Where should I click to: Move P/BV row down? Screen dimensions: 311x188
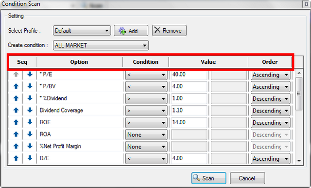[x=30, y=86]
